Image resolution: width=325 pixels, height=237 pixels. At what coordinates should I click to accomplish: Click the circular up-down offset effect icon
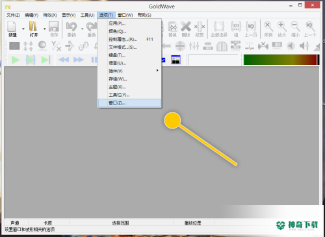coord(180,46)
